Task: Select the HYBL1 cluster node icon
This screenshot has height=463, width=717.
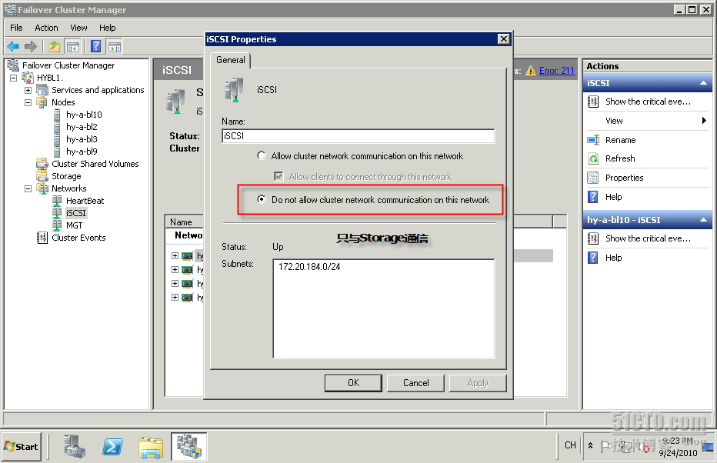Action: tap(28, 78)
